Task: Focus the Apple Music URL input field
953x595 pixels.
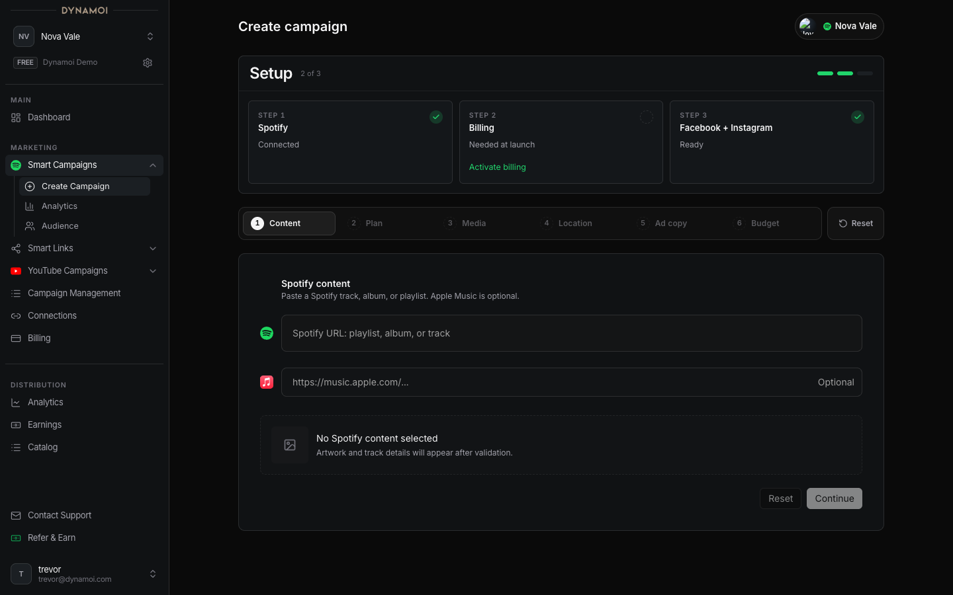Action: coord(572,382)
